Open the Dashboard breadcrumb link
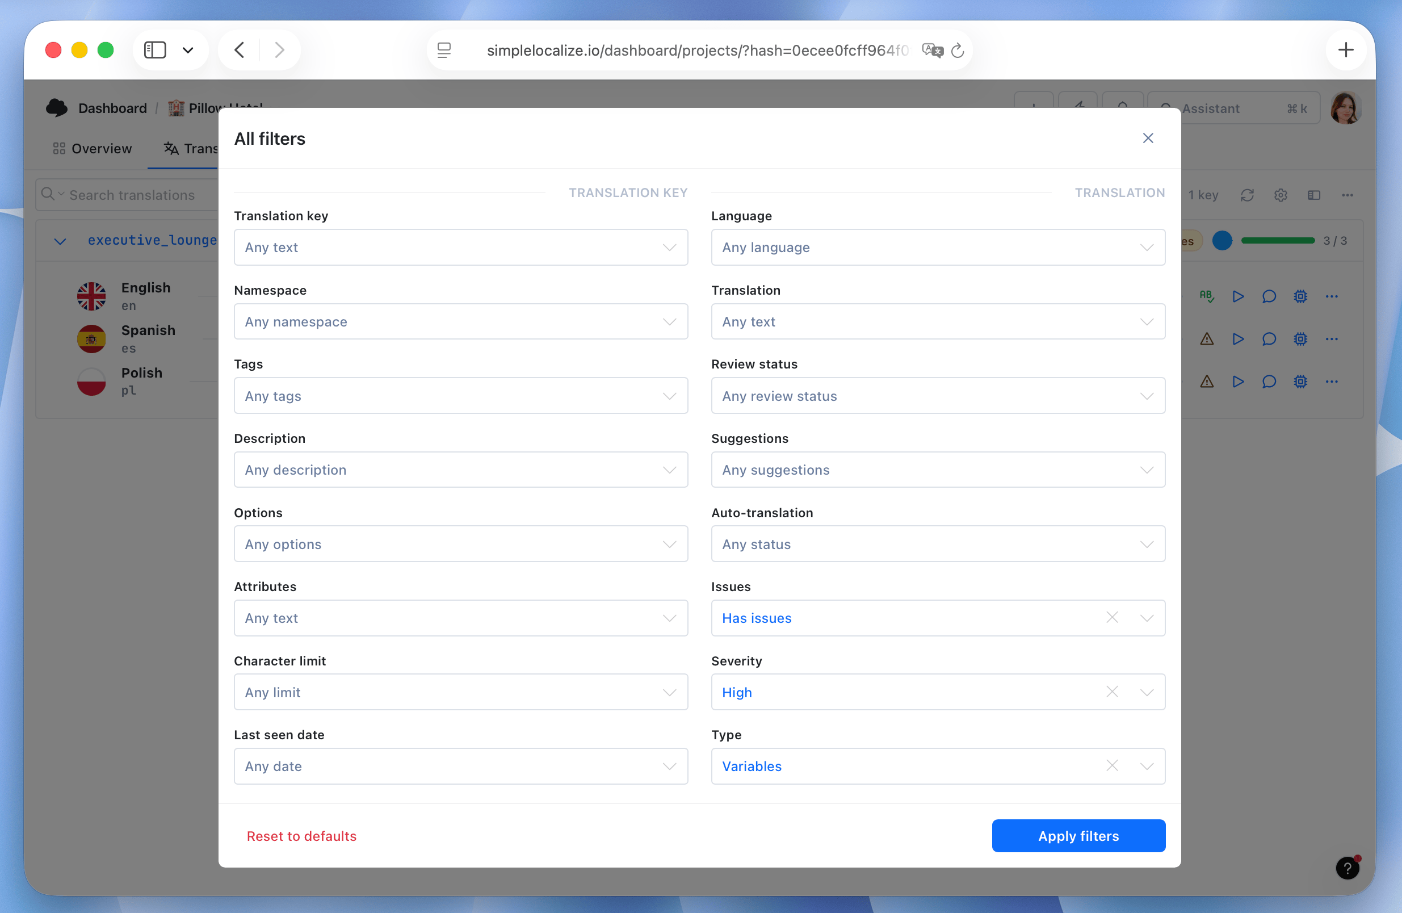The height and width of the screenshot is (913, 1402). (112, 108)
